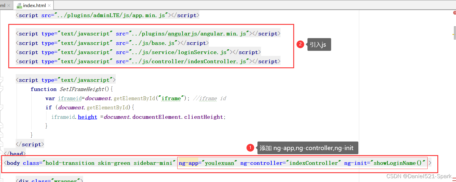Click the red error indicator at editor top-right
Screen dimensions: 456x182
pos(455,13)
